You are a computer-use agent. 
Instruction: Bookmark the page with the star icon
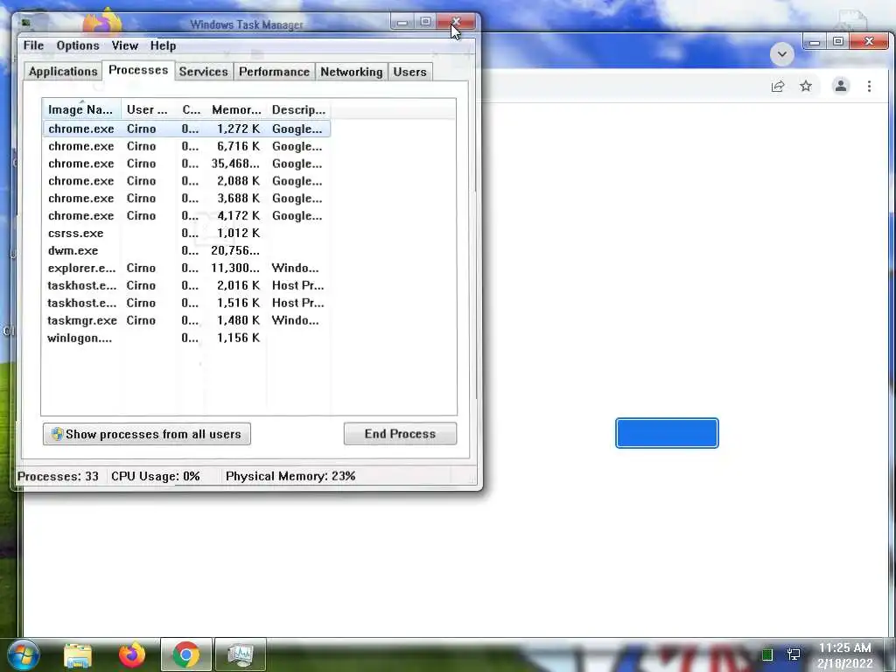coord(806,87)
